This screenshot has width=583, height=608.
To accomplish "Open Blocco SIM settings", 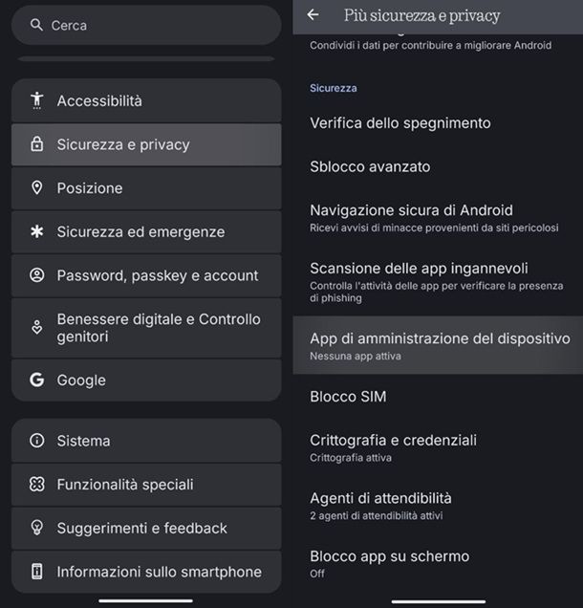I will pyautogui.click(x=348, y=396).
